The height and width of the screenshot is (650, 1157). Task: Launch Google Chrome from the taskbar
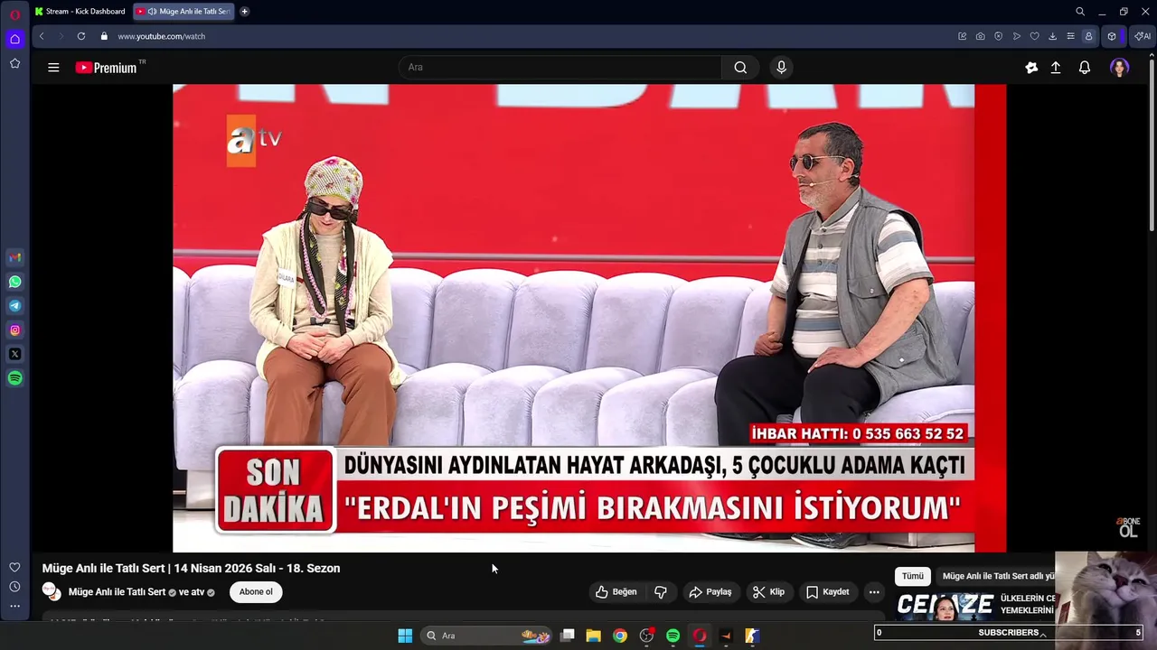[x=620, y=636]
